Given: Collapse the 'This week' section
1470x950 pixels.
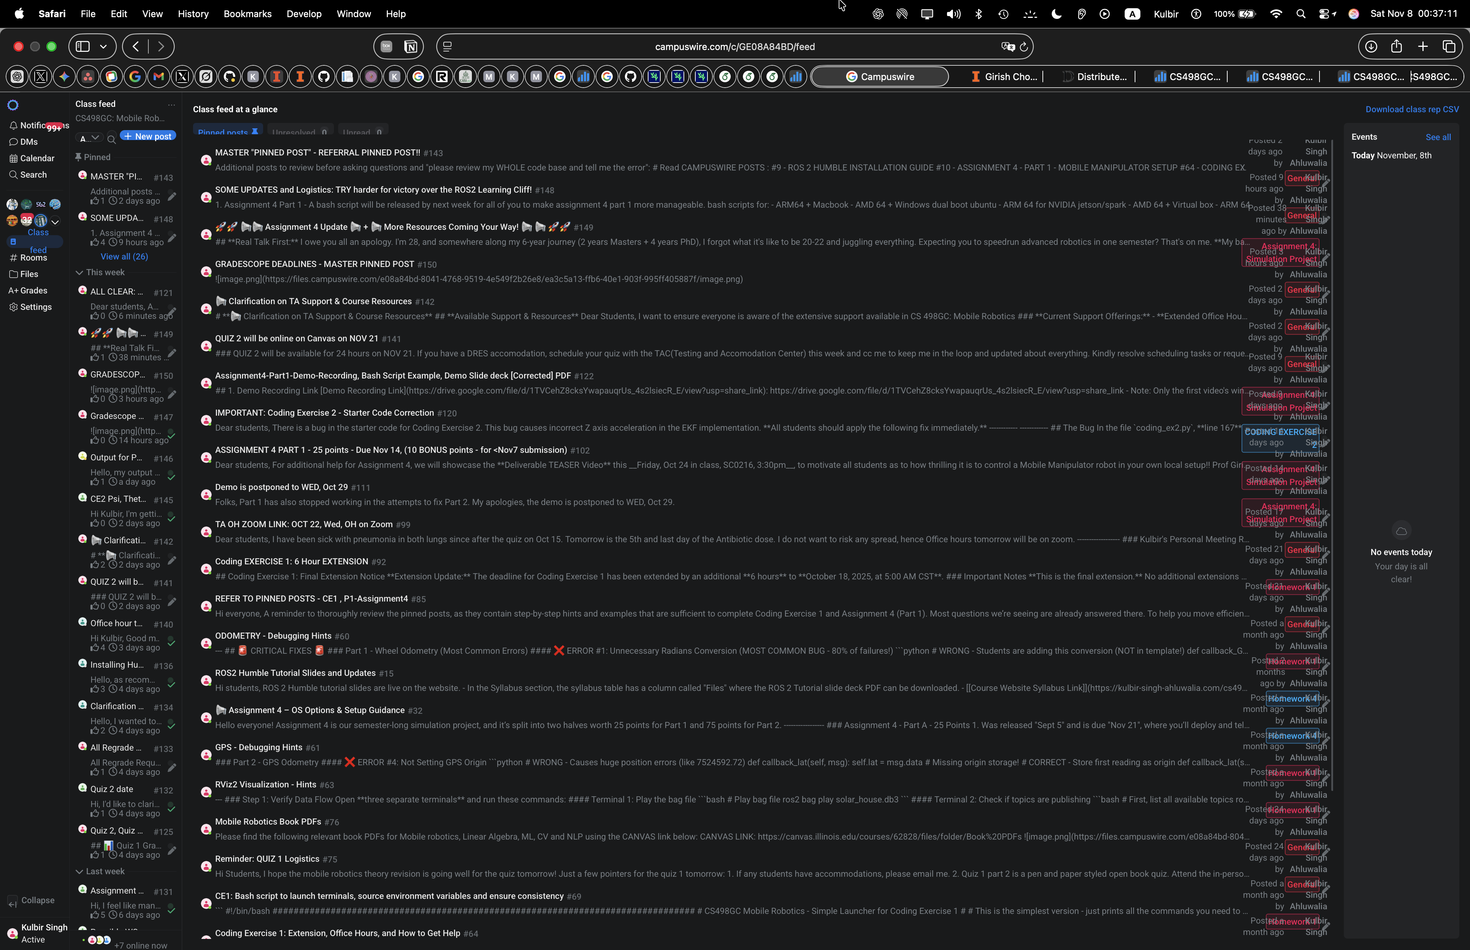Looking at the screenshot, I should pyautogui.click(x=100, y=272).
